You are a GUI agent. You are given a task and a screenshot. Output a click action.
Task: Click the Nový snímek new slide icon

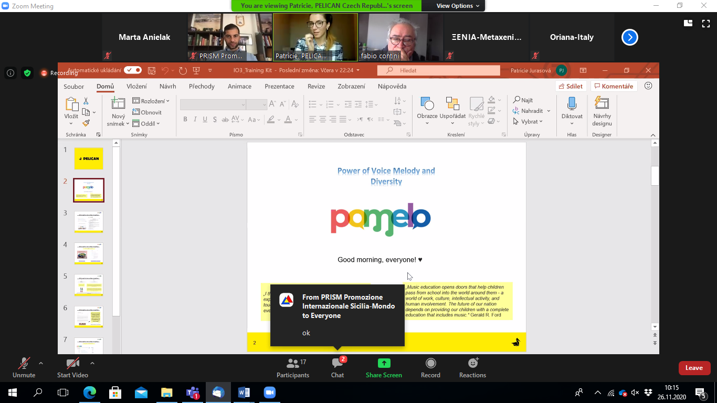point(118,104)
